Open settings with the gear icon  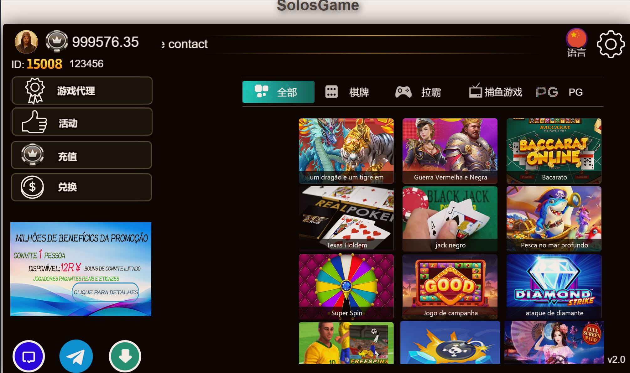click(611, 44)
